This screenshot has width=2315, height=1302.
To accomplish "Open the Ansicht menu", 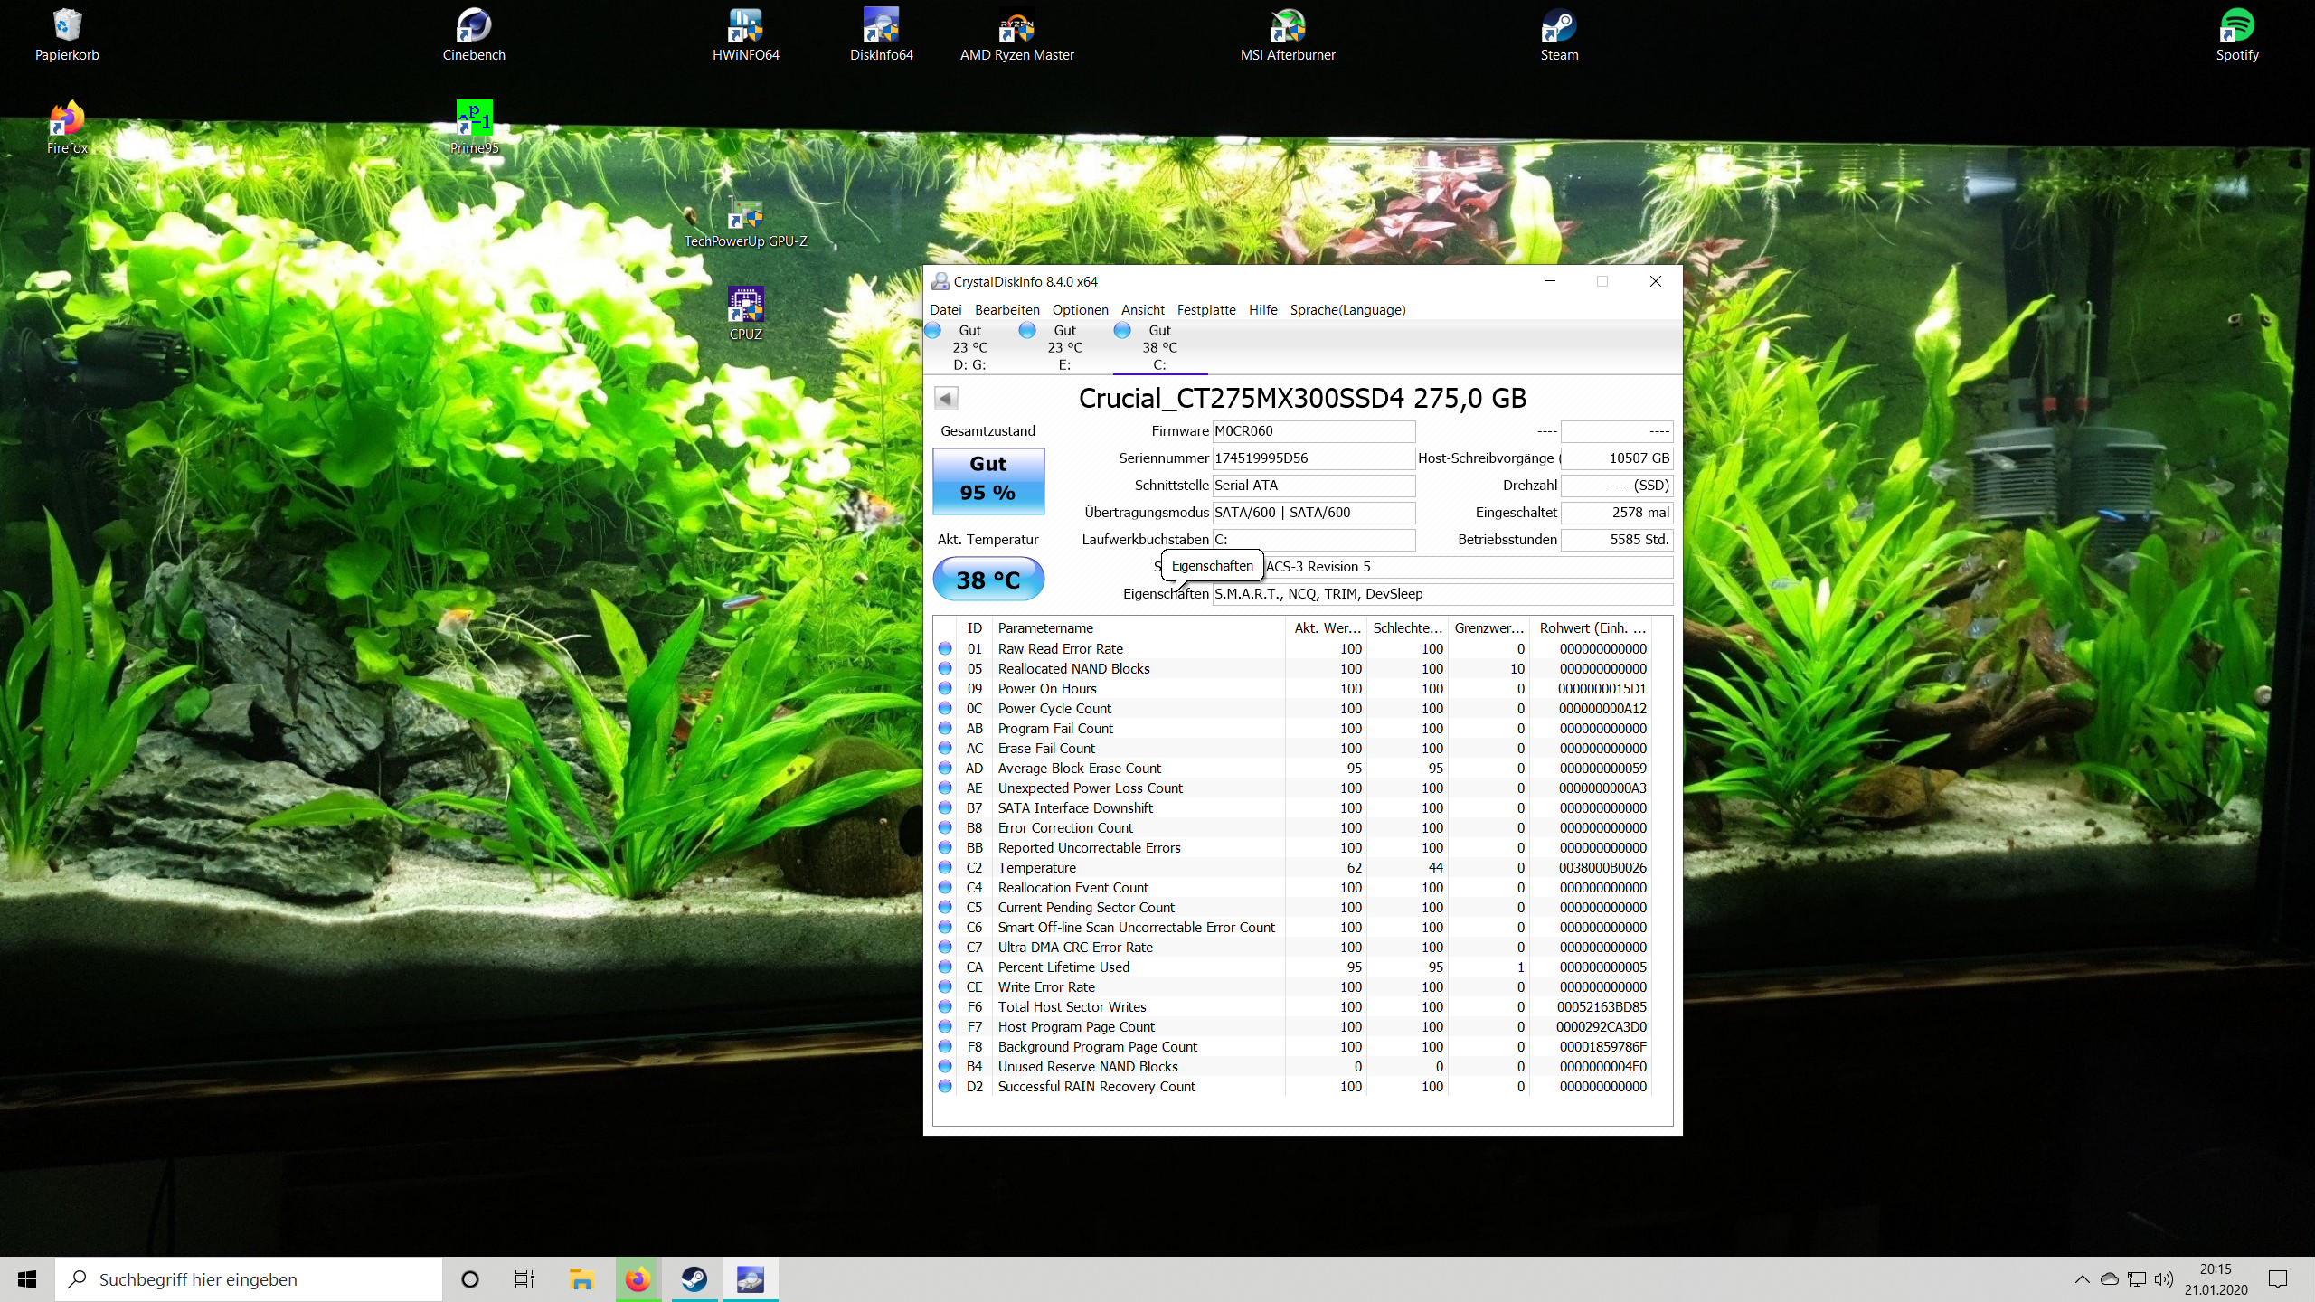I will [1142, 309].
